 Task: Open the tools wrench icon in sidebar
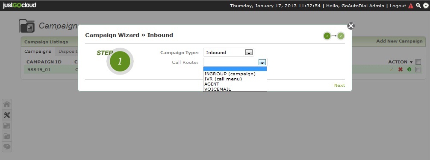[7, 115]
